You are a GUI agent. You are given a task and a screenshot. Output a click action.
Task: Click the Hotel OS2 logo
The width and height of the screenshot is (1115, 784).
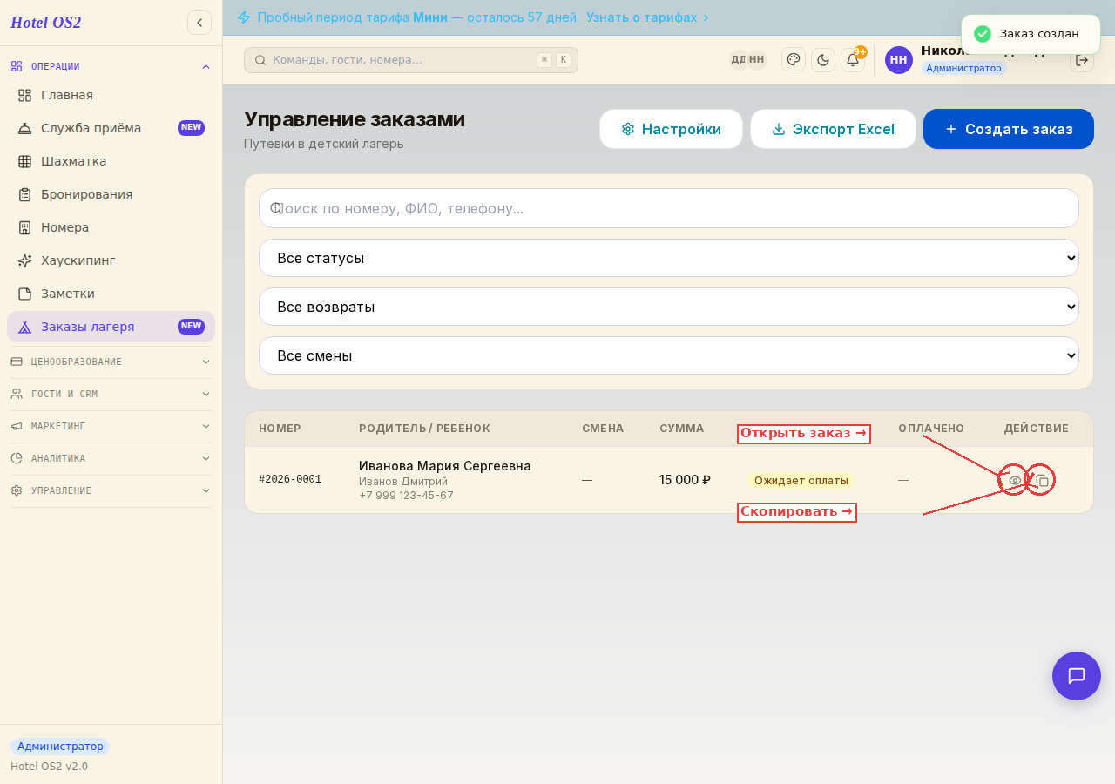point(45,23)
